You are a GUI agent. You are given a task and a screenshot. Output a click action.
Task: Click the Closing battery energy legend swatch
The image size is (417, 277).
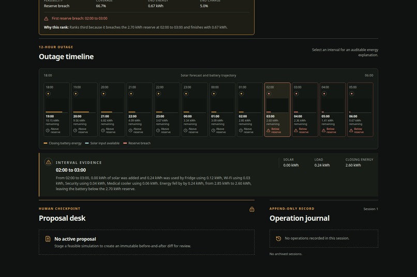pyautogui.click(x=46, y=143)
